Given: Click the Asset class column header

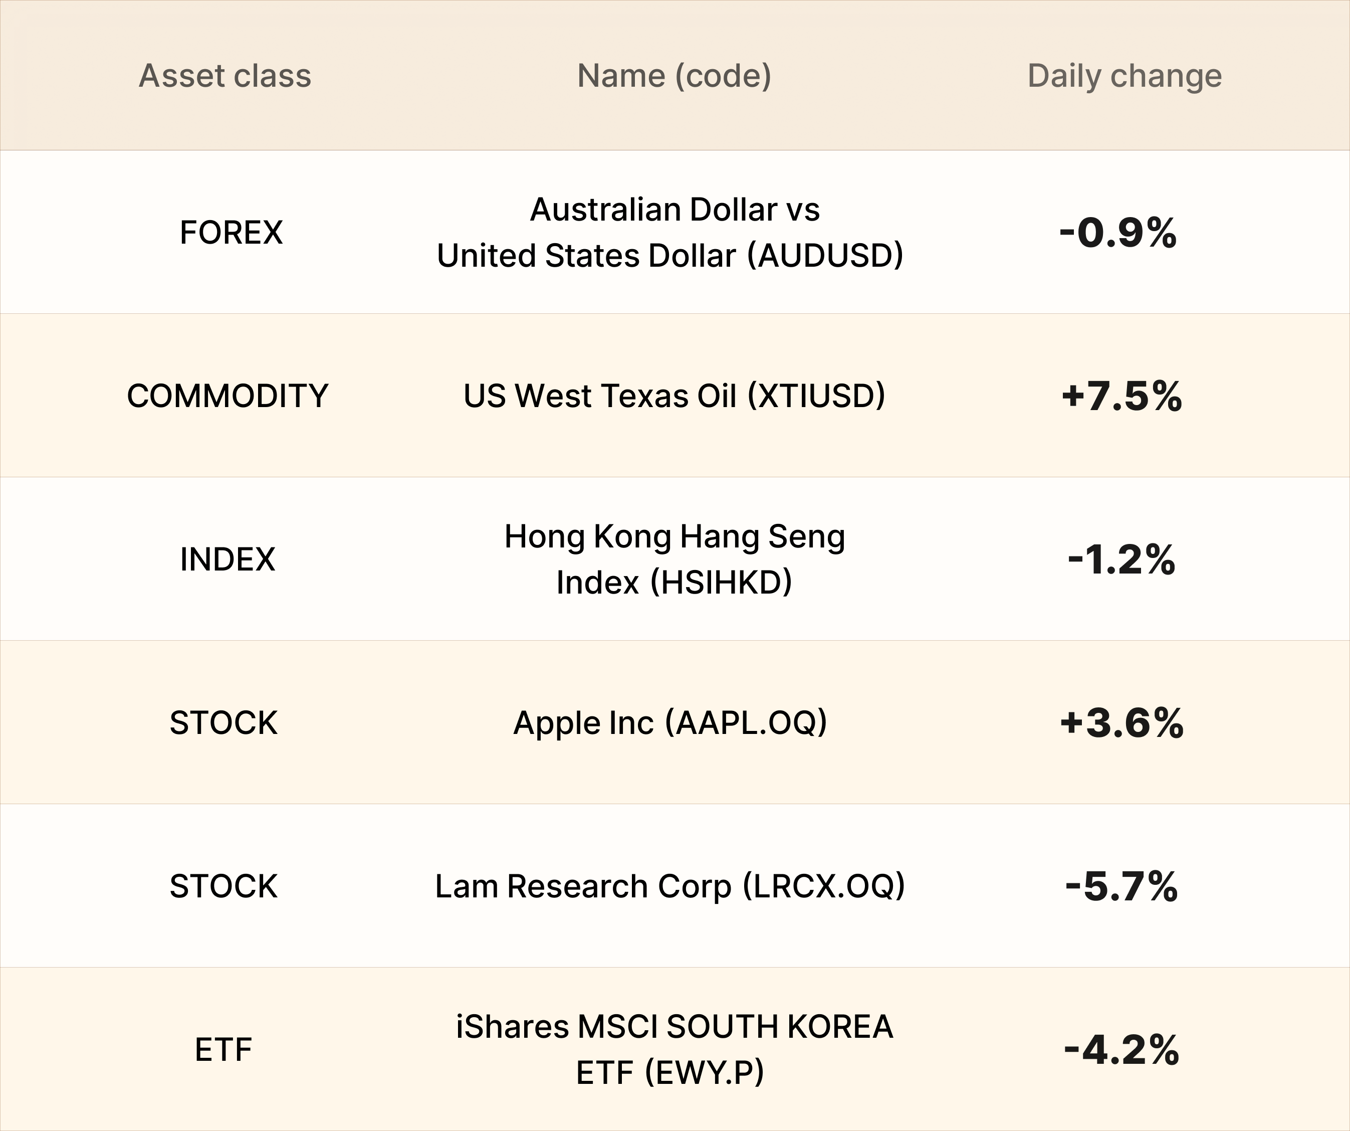Looking at the screenshot, I should (225, 76).
